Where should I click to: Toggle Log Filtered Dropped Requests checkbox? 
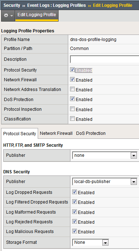point(74,201)
